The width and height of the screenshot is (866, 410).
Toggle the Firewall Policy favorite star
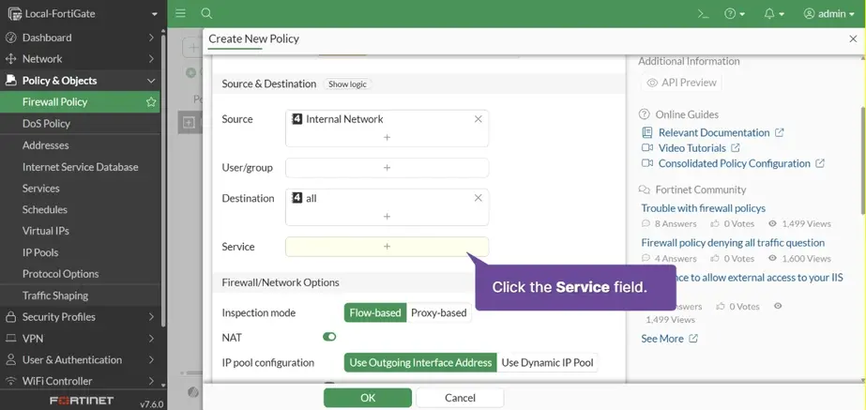(151, 102)
